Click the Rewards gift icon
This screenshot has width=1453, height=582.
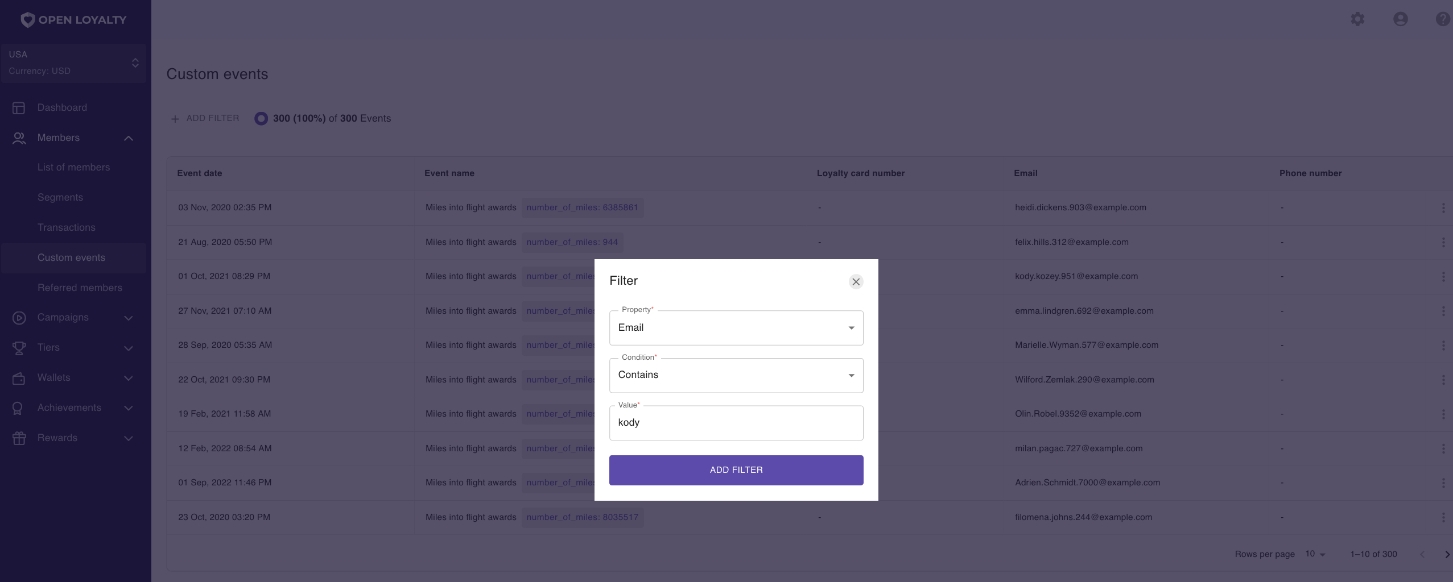19,438
